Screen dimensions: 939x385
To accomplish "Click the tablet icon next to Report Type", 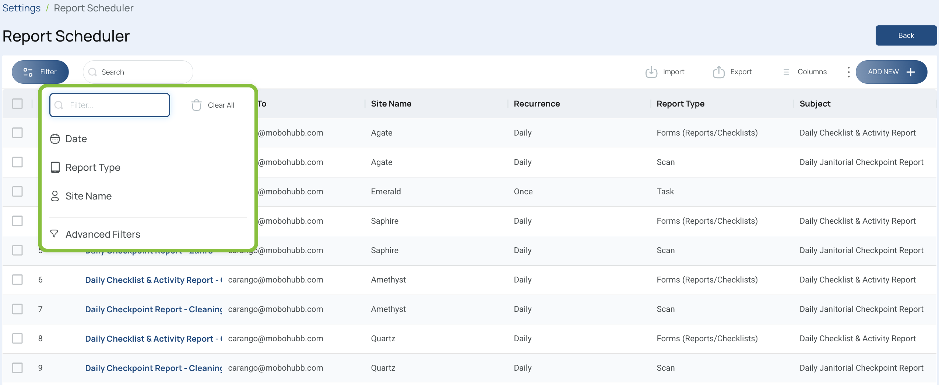I will pyautogui.click(x=55, y=168).
